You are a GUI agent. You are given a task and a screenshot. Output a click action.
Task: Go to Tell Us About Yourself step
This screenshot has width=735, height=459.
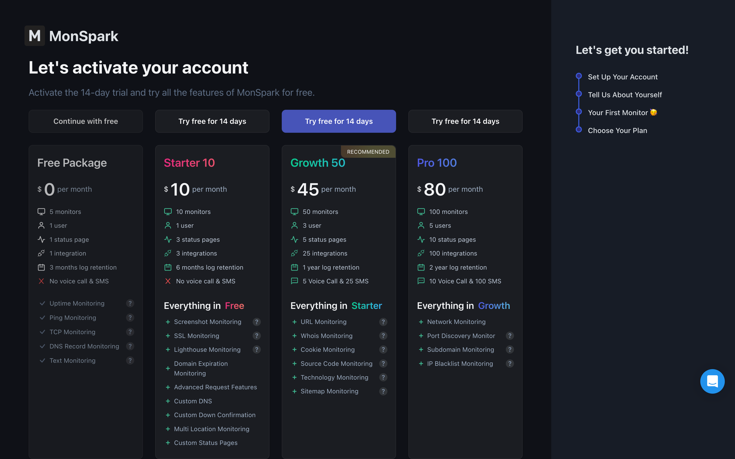tap(625, 95)
